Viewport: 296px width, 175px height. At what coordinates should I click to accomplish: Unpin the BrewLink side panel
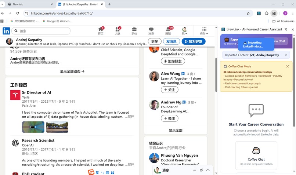tap(286, 29)
